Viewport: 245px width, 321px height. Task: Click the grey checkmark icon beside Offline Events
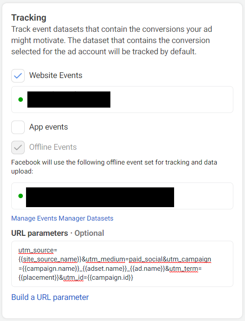[x=18, y=147]
